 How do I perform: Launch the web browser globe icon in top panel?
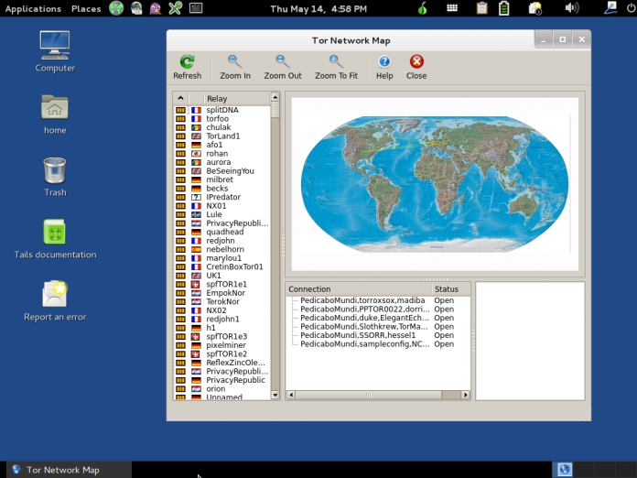(116, 8)
